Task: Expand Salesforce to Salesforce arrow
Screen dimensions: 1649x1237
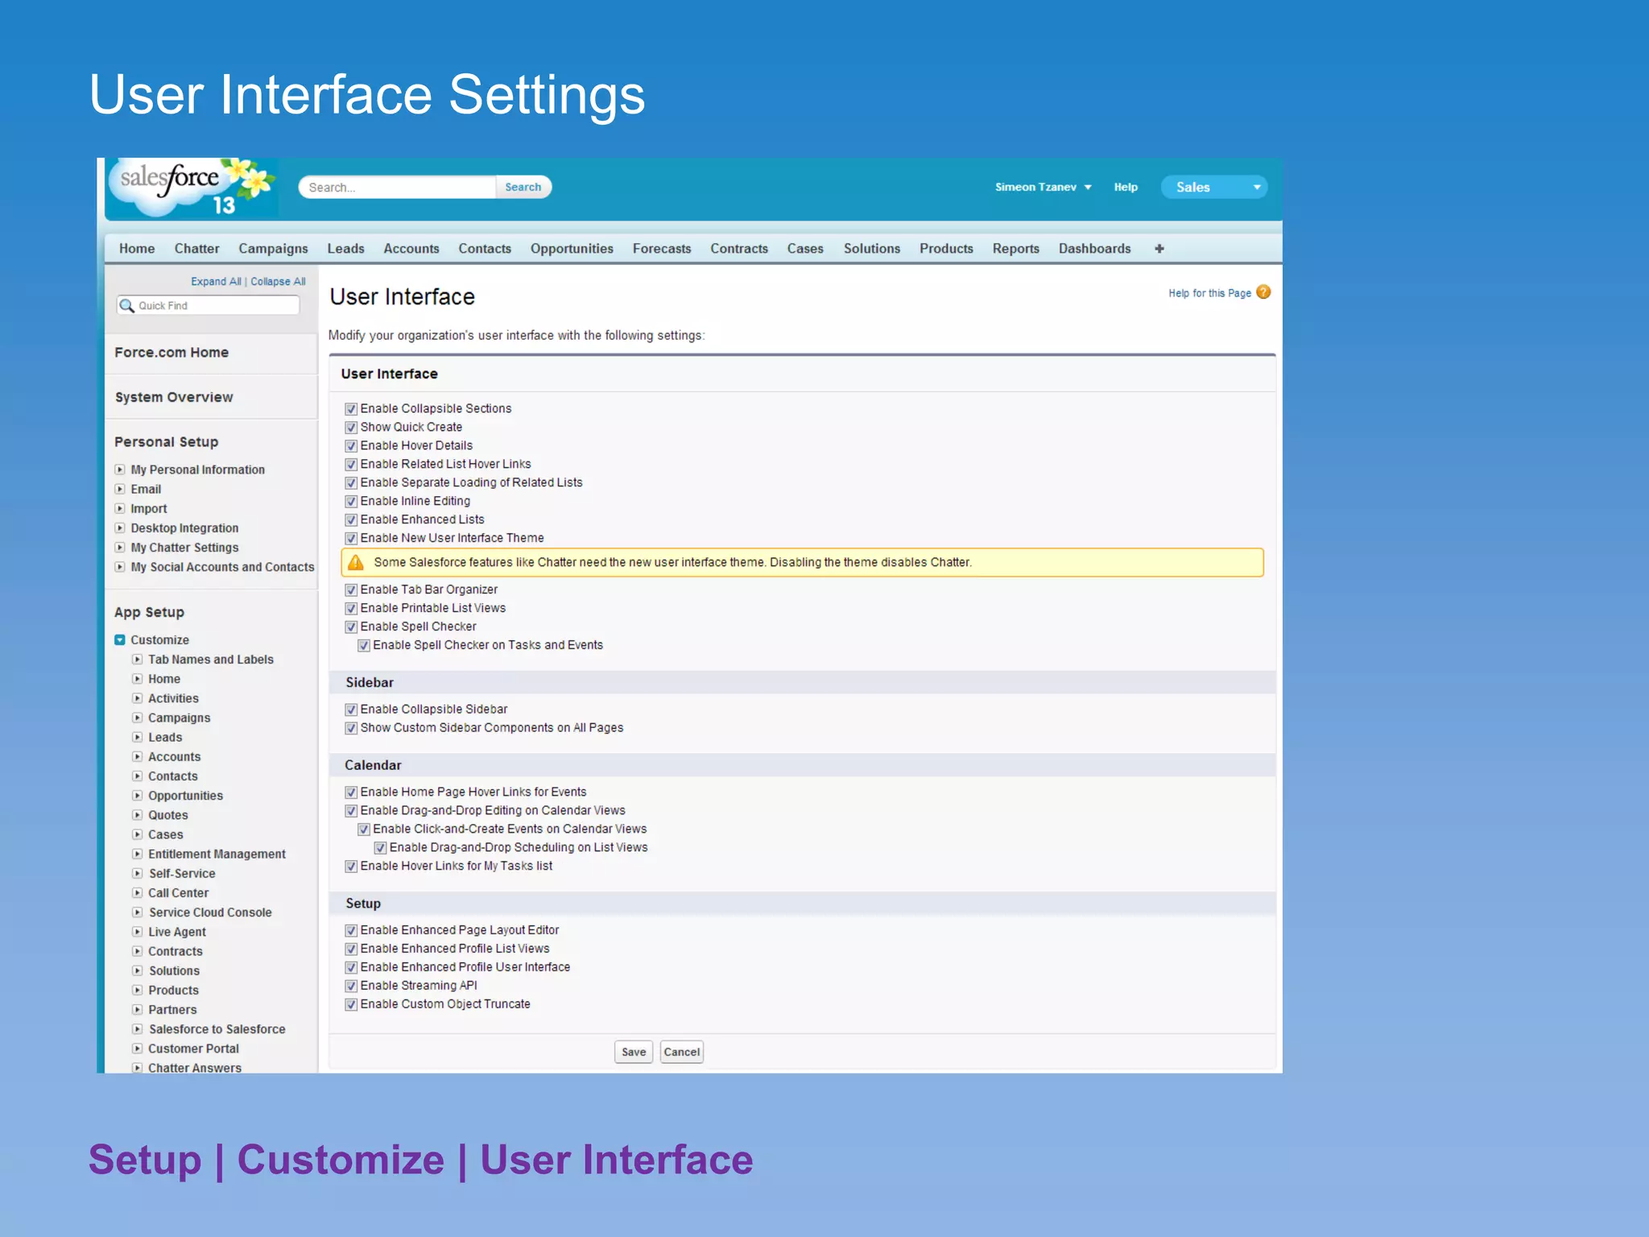Action: (138, 1029)
